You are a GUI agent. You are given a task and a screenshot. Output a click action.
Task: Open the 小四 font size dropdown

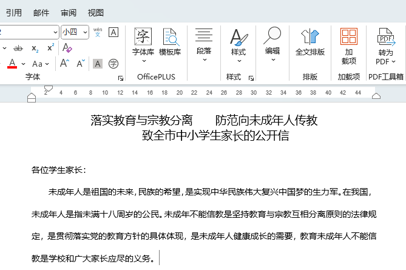click(85, 32)
